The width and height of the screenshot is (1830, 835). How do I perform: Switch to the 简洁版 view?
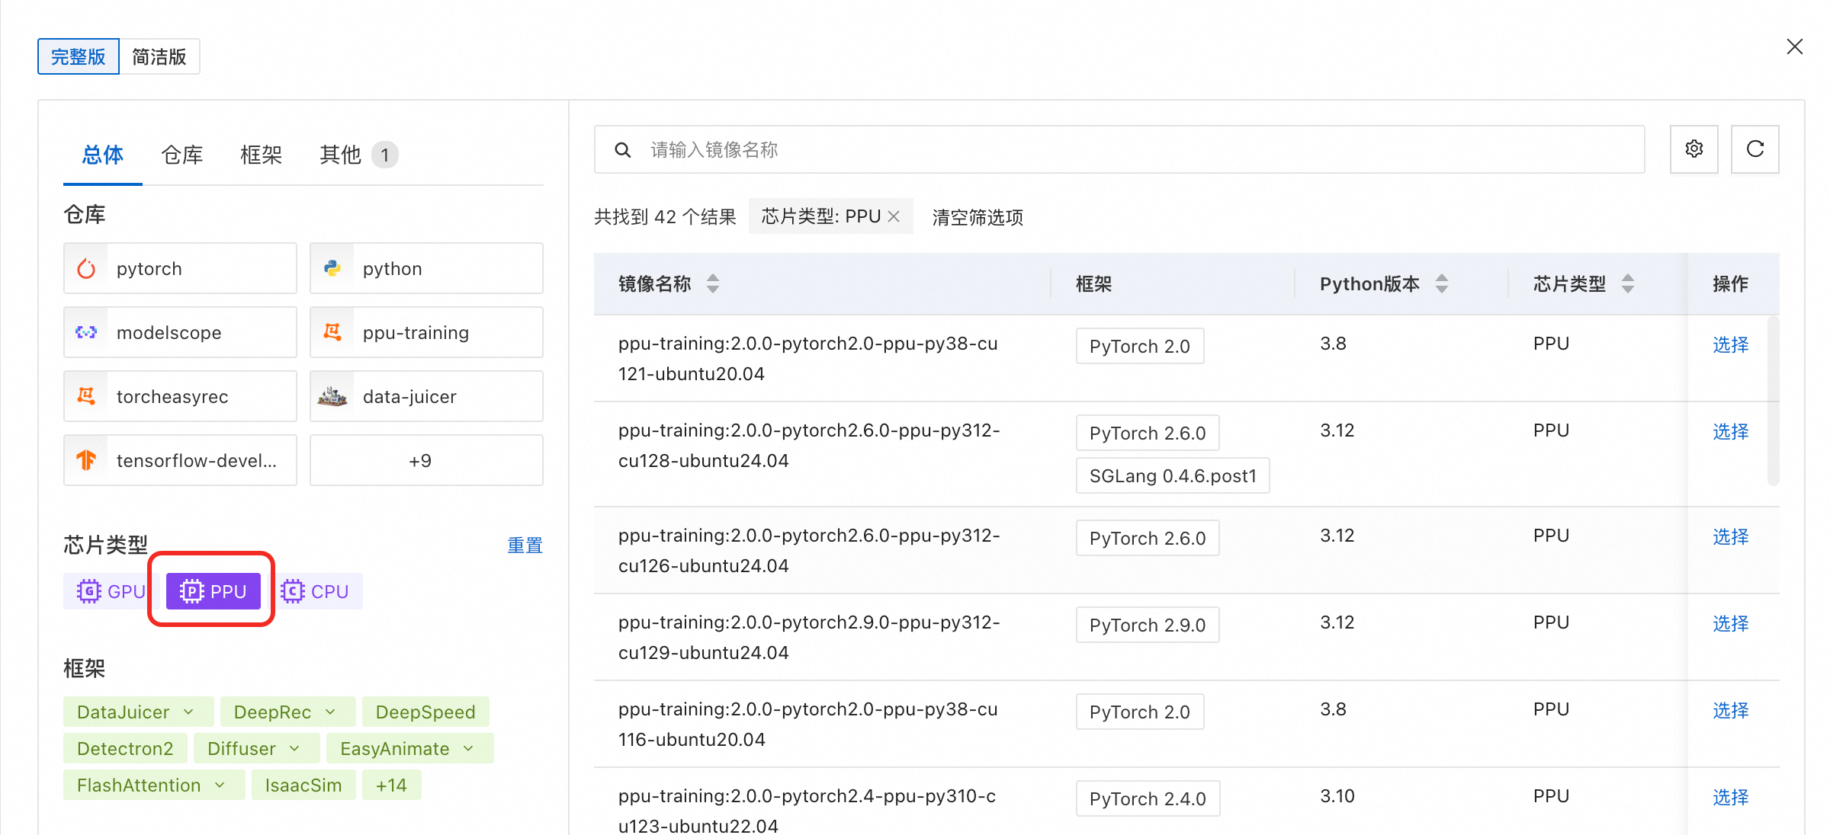click(159, 56)
